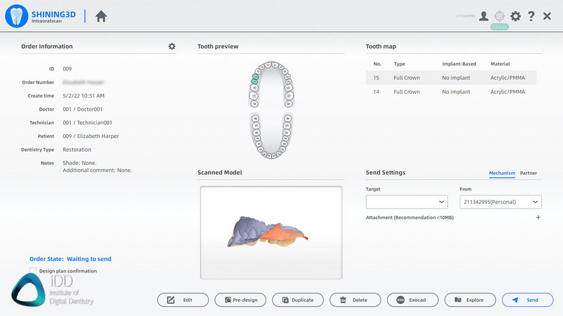The width and height of the screenshot is (563, 316).
Task: Go to the Home screen icon
Action: pyautogui.click(x=101, y=17)
